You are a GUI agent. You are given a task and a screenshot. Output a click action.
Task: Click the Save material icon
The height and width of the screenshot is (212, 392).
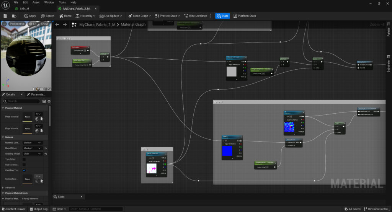[5, 16]
